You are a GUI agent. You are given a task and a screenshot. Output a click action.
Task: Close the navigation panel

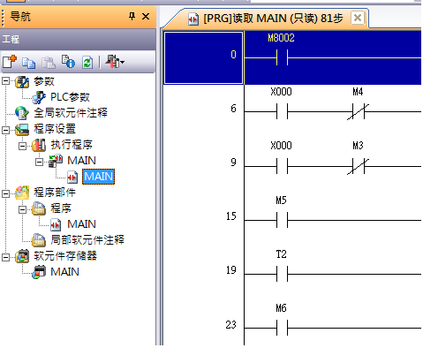(146, 16)
